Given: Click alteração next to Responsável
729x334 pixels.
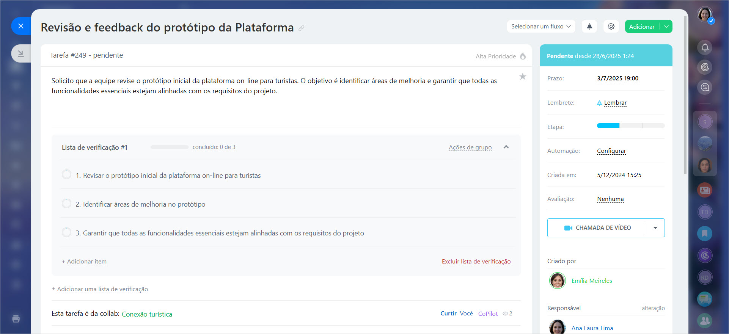Looking at the screenshot, I should (x=653, y=308).
